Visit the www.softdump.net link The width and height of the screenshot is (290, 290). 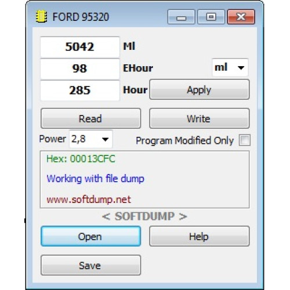tap(89, 200)
